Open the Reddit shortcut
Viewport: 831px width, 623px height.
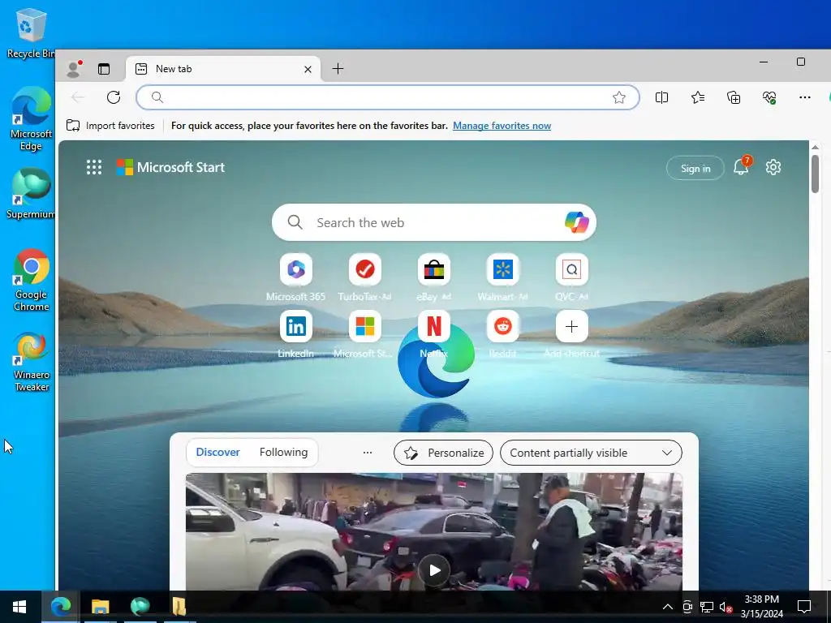tap(502, 334)
